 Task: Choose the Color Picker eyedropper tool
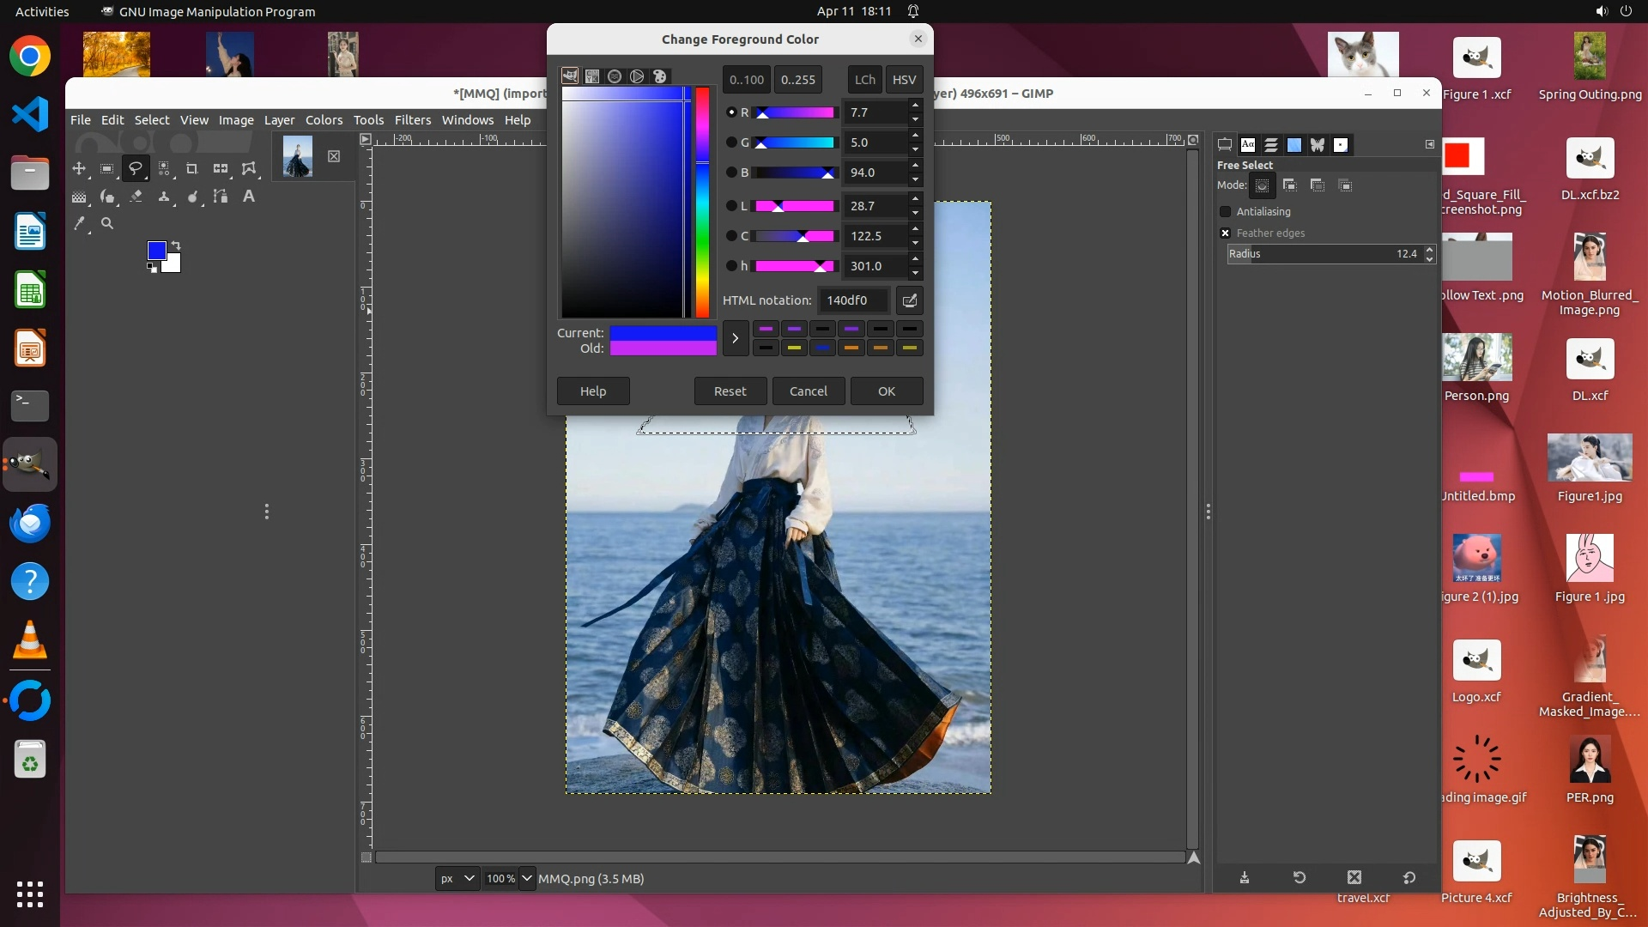[80, 223]
